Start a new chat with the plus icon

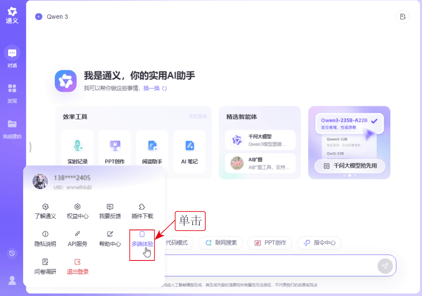39,17
